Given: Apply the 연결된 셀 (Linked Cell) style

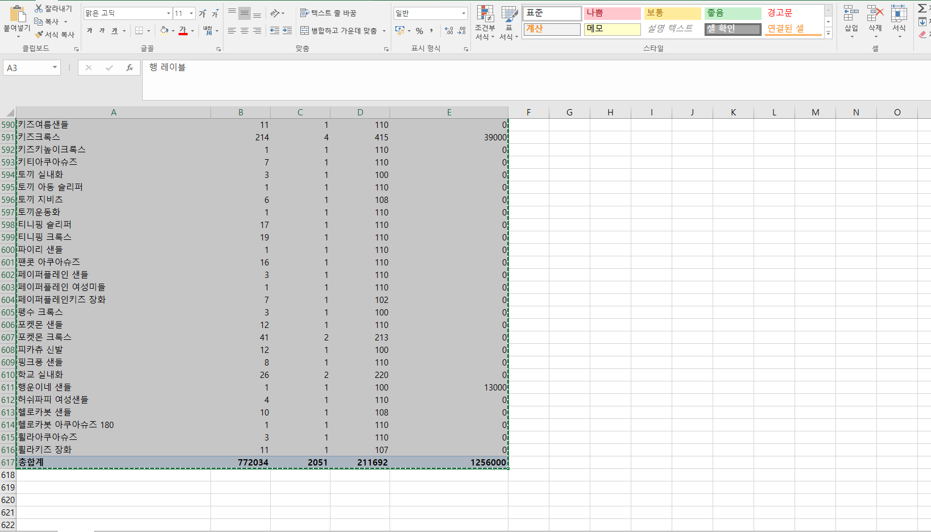Looking at the screenshot, I should click(793, 29).
